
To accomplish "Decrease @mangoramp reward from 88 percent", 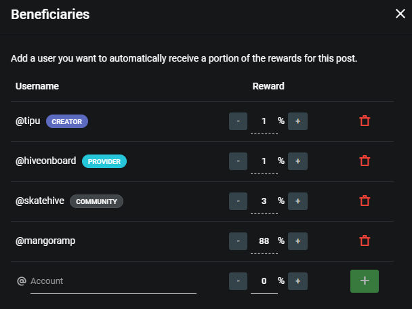I will (238, 241).
